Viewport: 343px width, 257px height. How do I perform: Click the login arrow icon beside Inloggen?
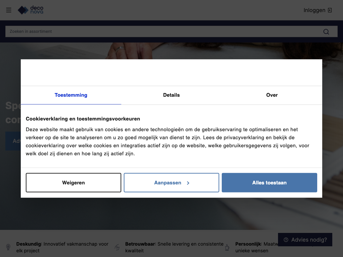click(x=330, y=10)
